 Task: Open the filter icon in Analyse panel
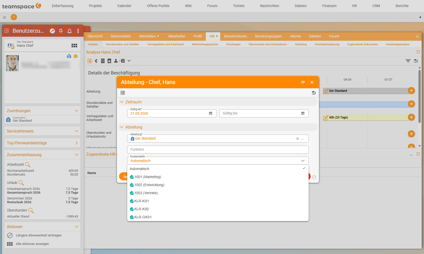(408, 61)
